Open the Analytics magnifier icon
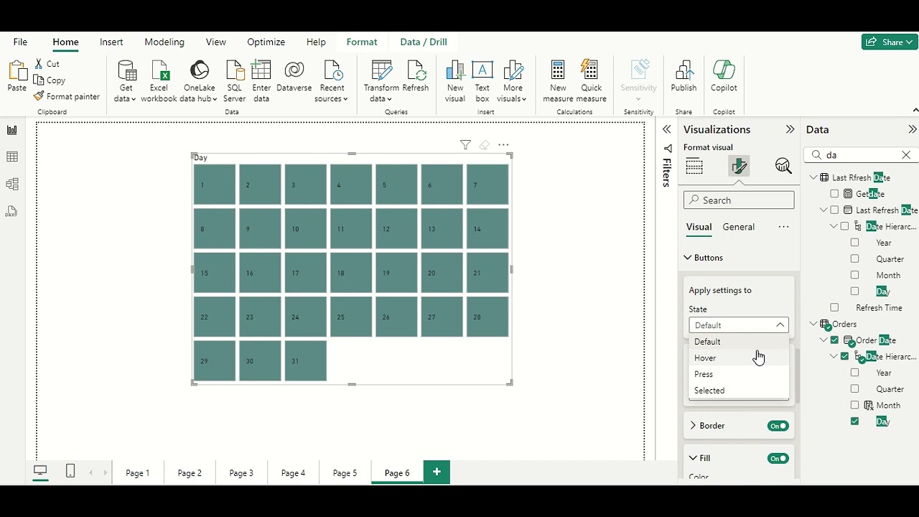Viewport: 919px width, 517px height. (783, 167)
